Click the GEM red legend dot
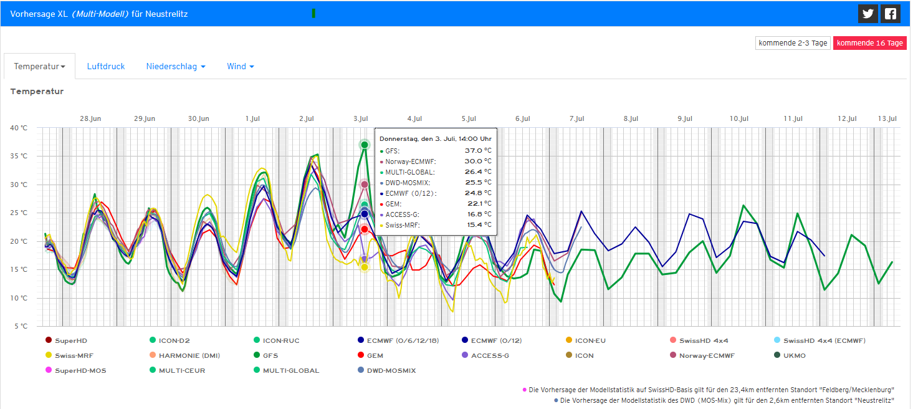The height and width of the screenshot is (409, 913). [x=361, y=355]
